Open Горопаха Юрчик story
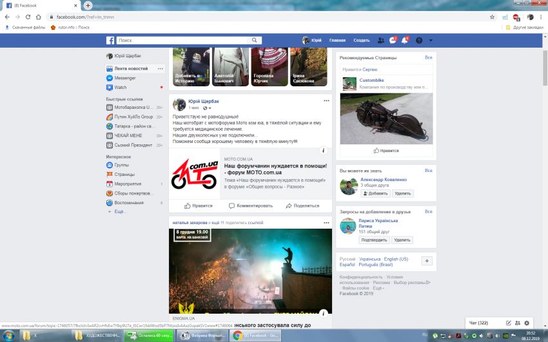The width and height of the screenshot is (548, 342). coord(269,66)
